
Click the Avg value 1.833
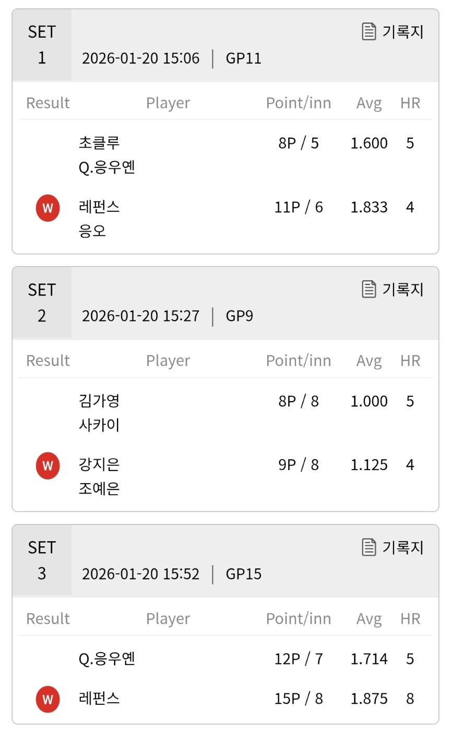click(x=369, y=208)
